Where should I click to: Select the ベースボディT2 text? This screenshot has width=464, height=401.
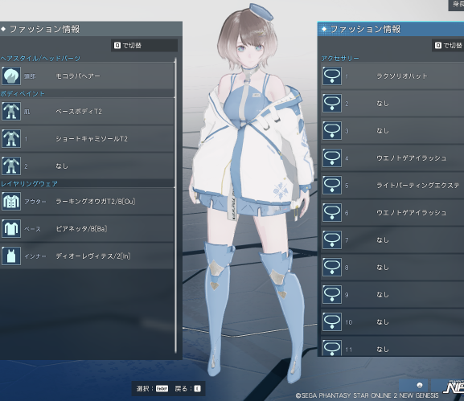(x=79, y=112)
